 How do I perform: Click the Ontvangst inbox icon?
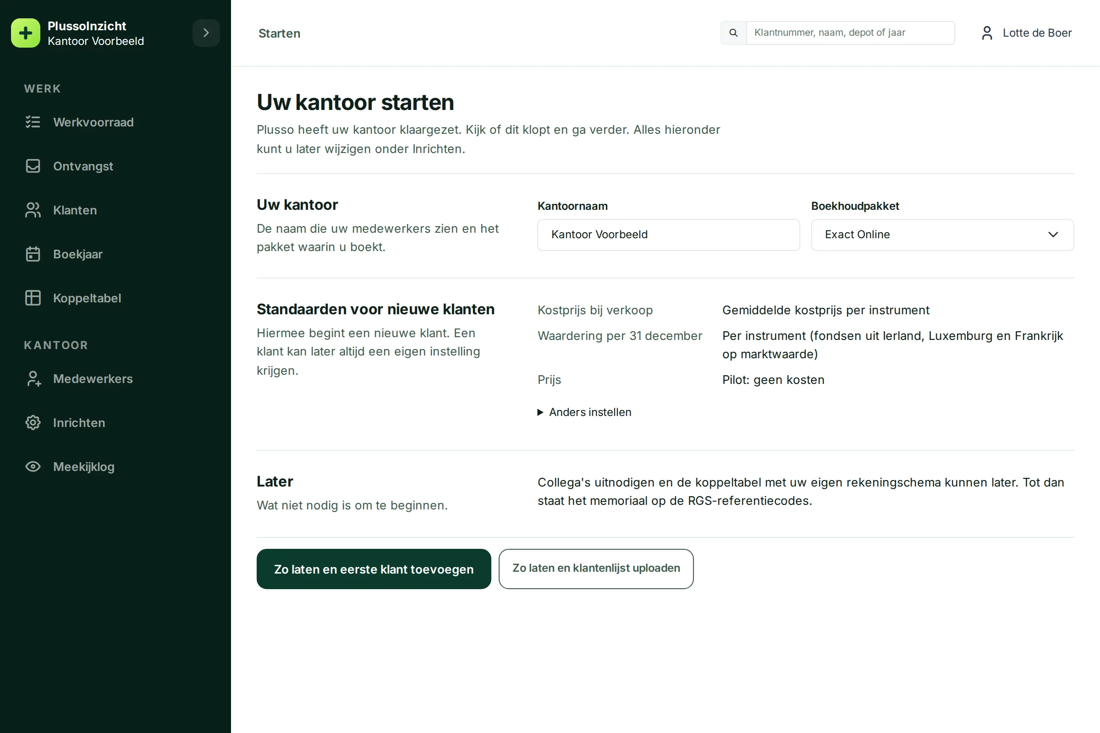[33, 166]
